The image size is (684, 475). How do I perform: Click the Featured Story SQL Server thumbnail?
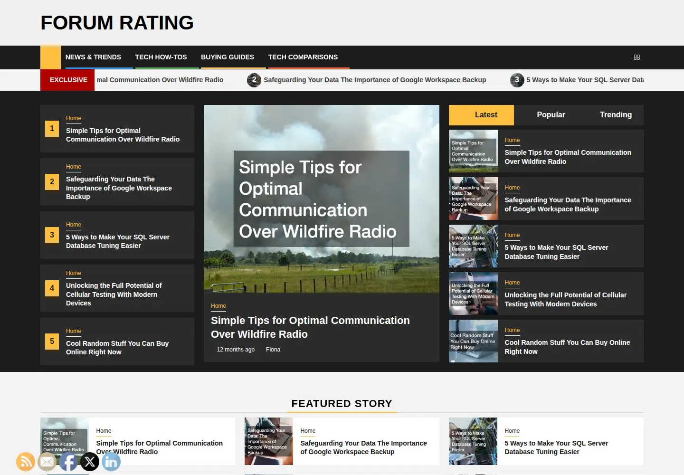coord(473,441)
